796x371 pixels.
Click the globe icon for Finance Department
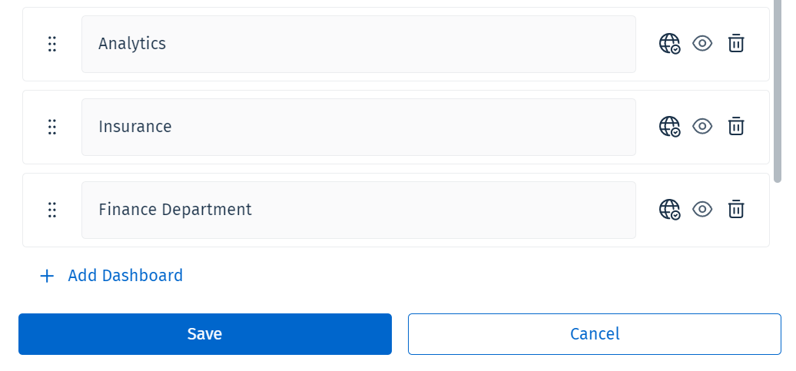(669, 210)
